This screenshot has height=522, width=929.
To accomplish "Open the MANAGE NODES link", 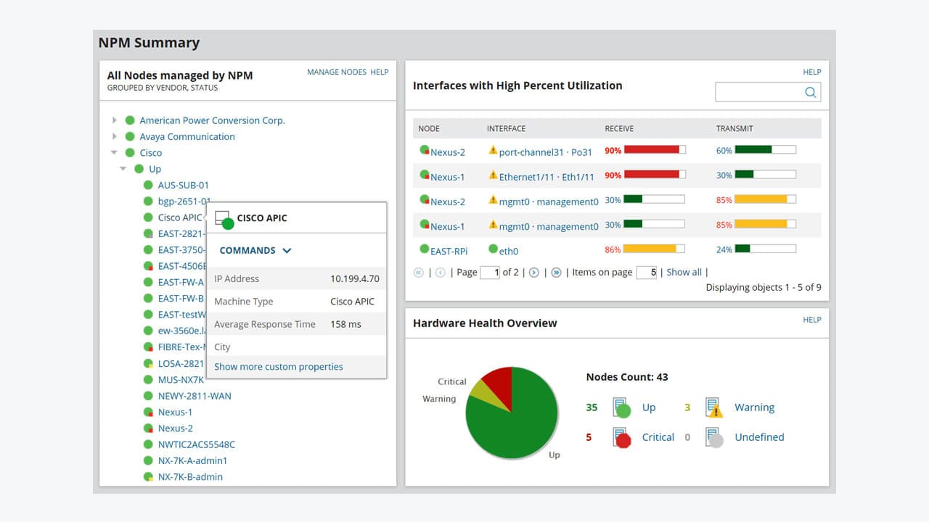I will pyautogui.click(x=336, y=72).
